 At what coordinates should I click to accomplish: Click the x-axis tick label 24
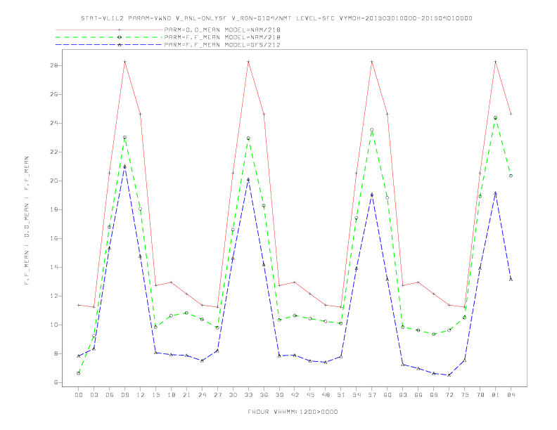coord(202,395)
